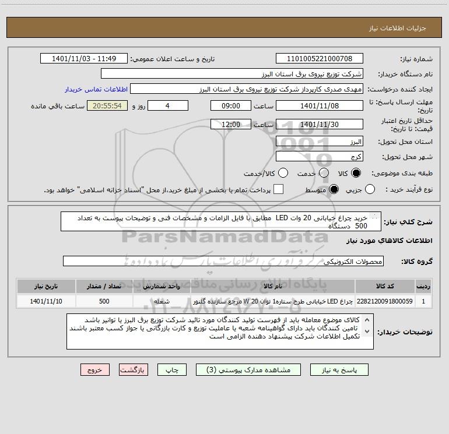Click the response deadline date 1401/11/08
This screenshot has height=434, width=449.
pyautogui.click(x=320, y=106)
